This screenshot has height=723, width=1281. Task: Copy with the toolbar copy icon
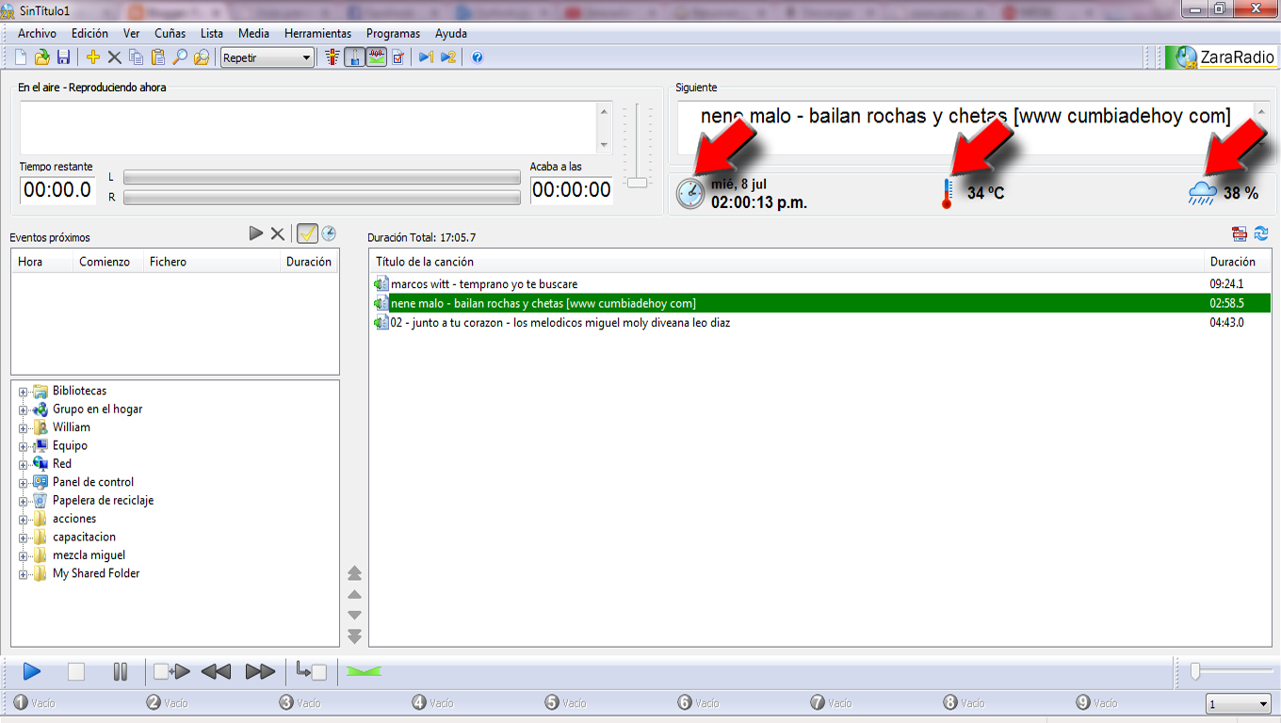136,57
